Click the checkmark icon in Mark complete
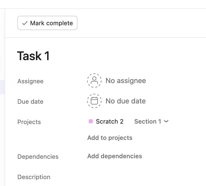 [x=25, y=23]
